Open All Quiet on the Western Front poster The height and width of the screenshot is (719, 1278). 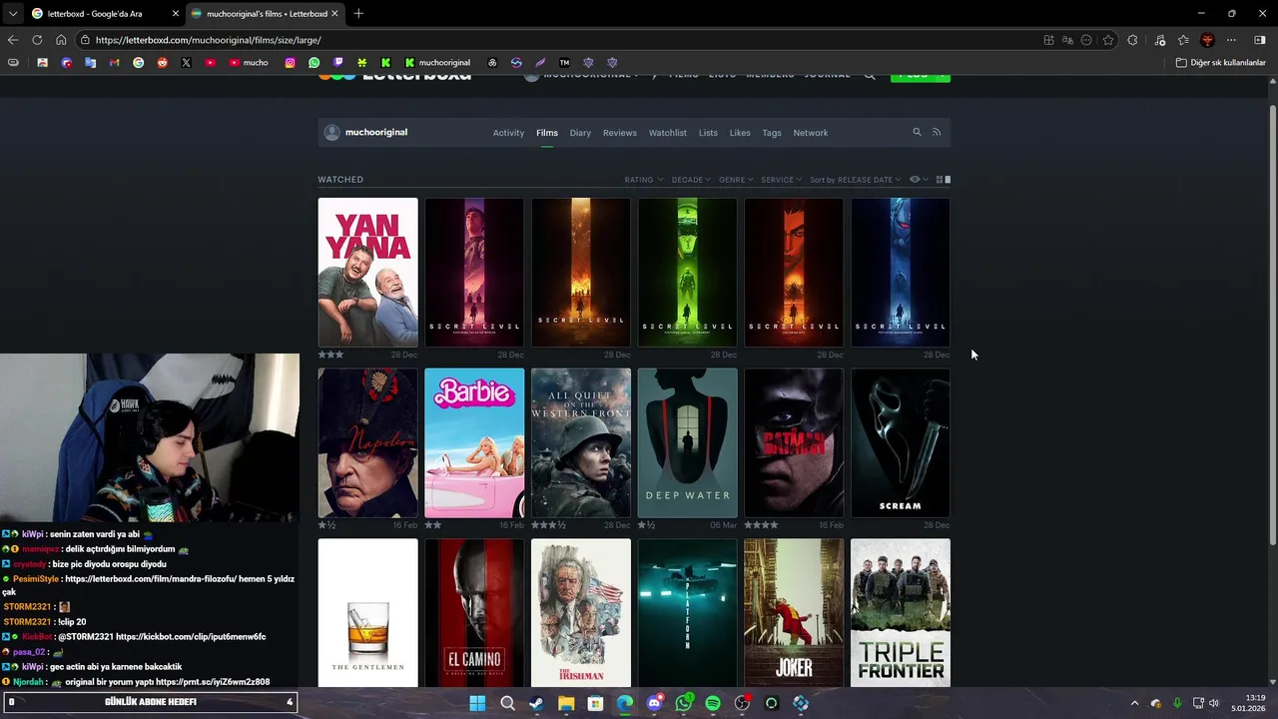pyautogui.click(x=581, y=442)
